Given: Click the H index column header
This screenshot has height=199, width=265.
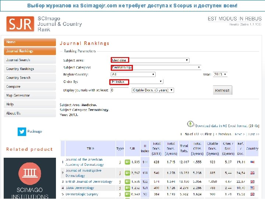Looking at the screenshot, I should point(145,149).
